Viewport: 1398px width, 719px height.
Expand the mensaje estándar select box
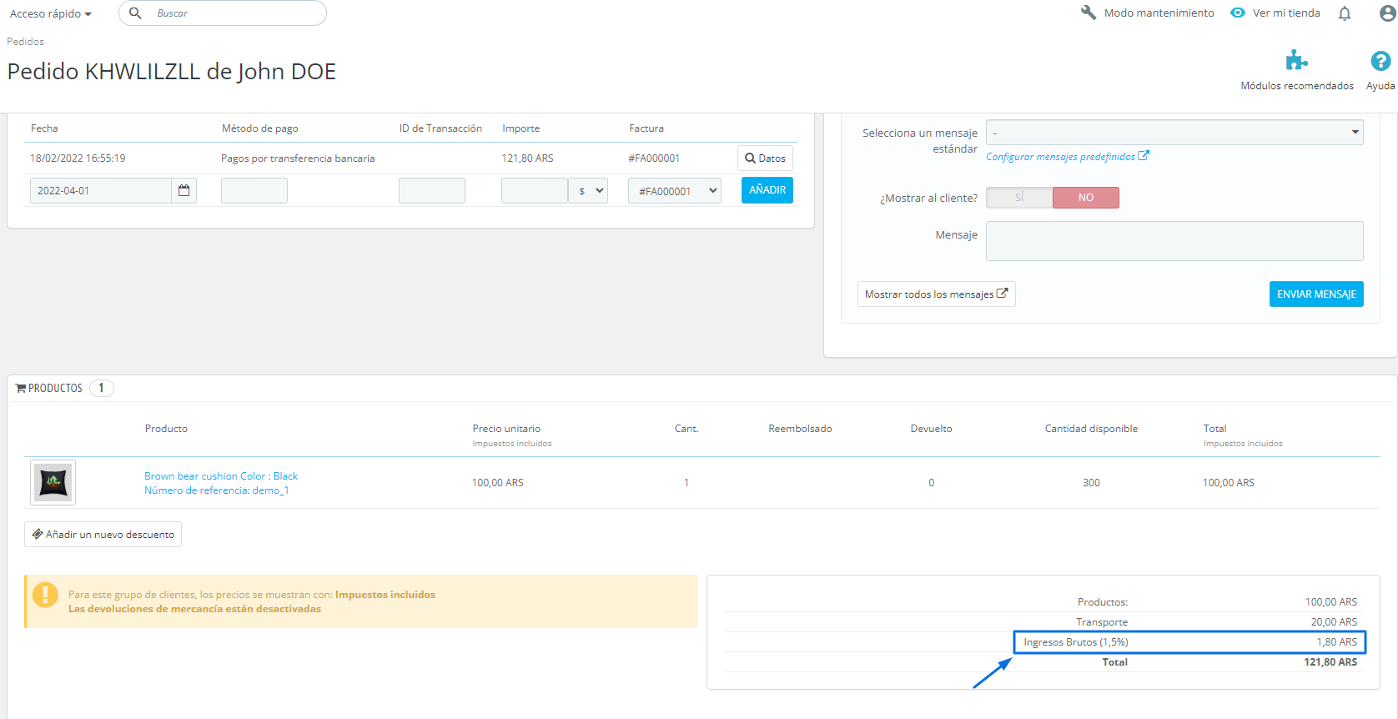(x=1174, y=133)
